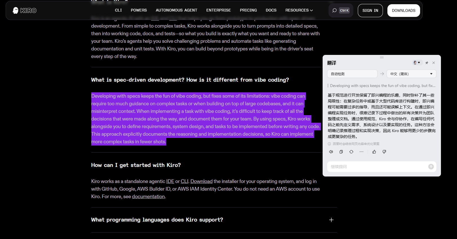This screenshot has height=239, width=457.
Task: Click the DOWNLOADS button
Action: 403,10
